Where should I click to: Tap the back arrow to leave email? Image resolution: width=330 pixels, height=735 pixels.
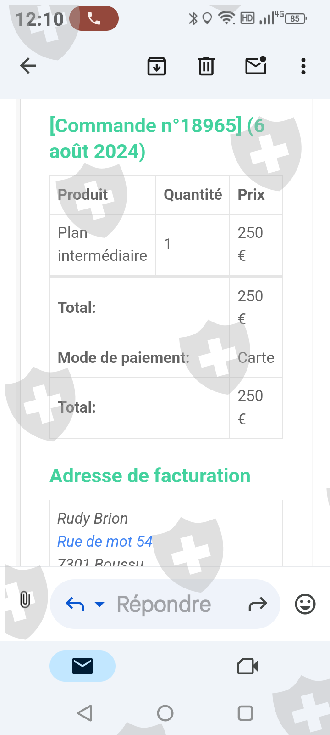coord(28,66)
